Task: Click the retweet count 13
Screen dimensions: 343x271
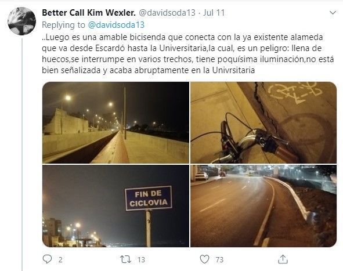Action: coord(141,259)
